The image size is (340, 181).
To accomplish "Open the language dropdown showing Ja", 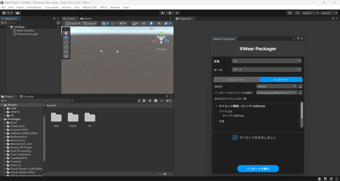I will [266, 61].
